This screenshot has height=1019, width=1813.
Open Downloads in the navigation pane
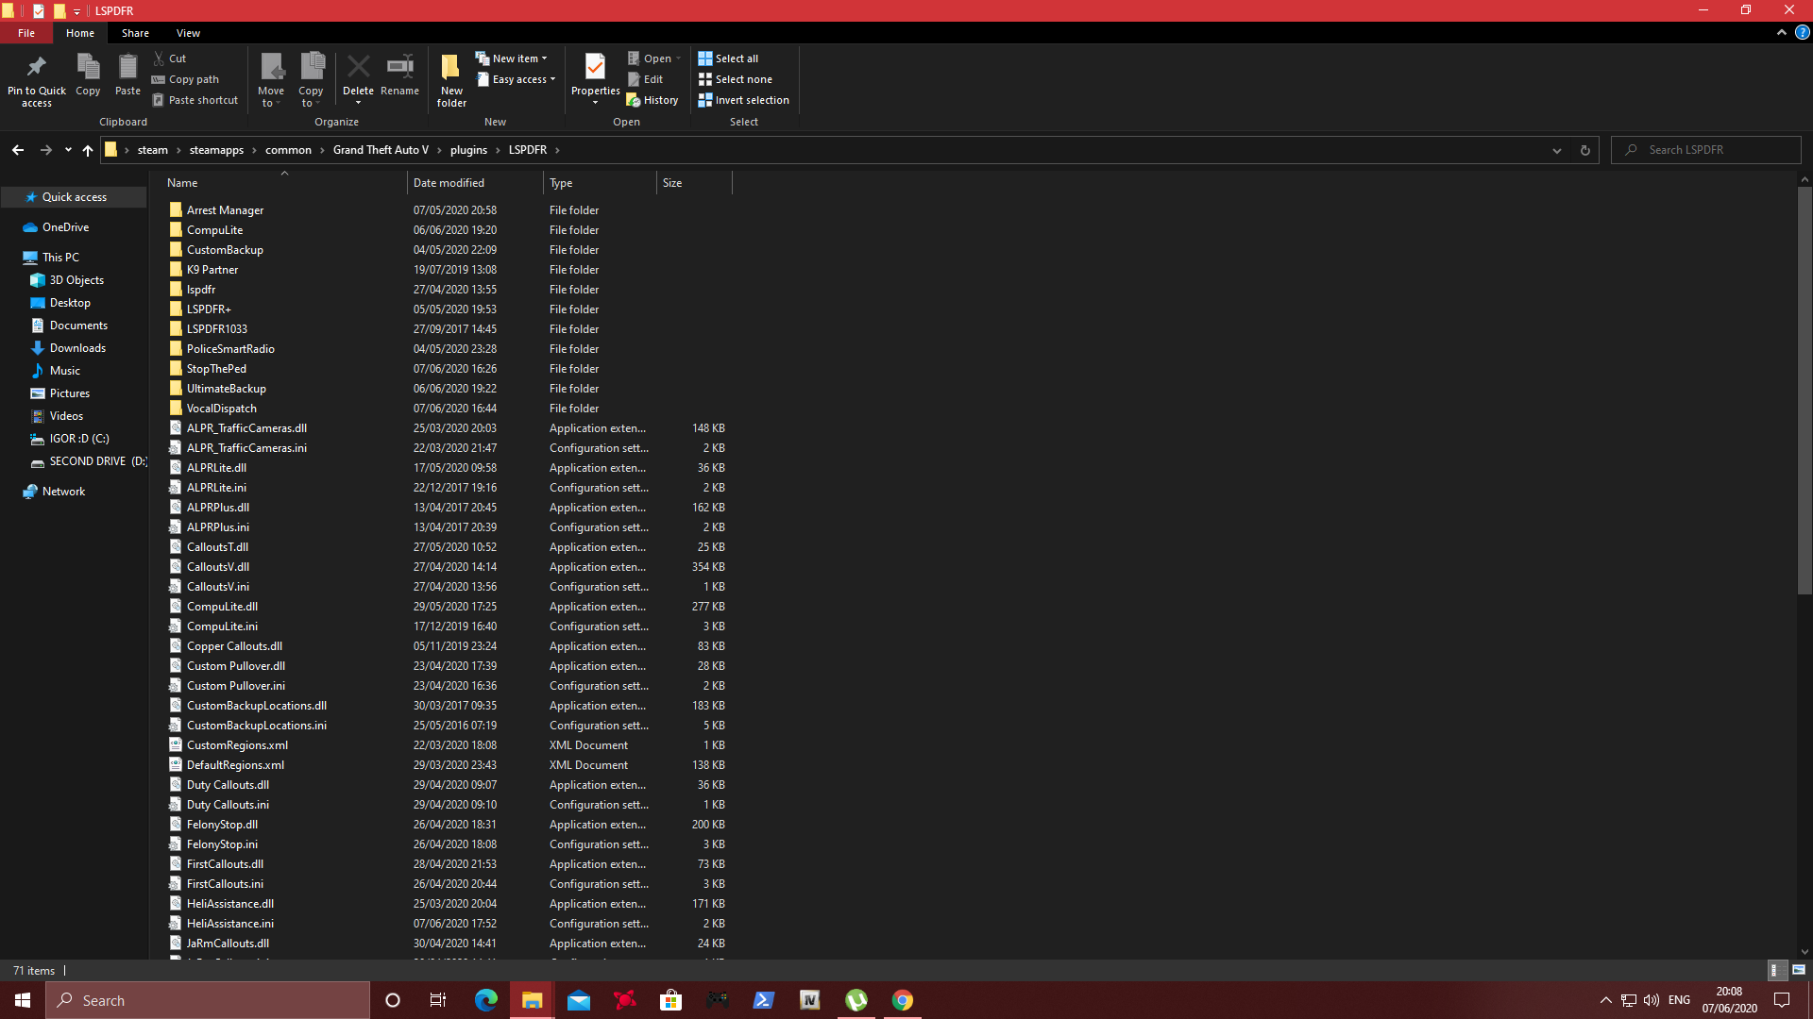77,348
